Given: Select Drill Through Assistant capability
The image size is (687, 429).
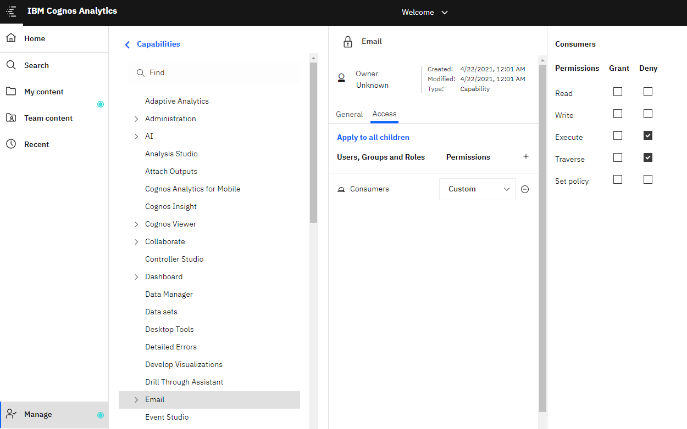Looking at the screenshot, I should point(184,382).
